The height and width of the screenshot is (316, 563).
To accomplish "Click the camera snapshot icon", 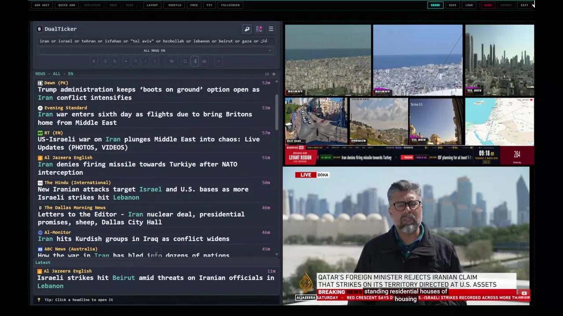I will pyautogui.click(x=205, y=61).
